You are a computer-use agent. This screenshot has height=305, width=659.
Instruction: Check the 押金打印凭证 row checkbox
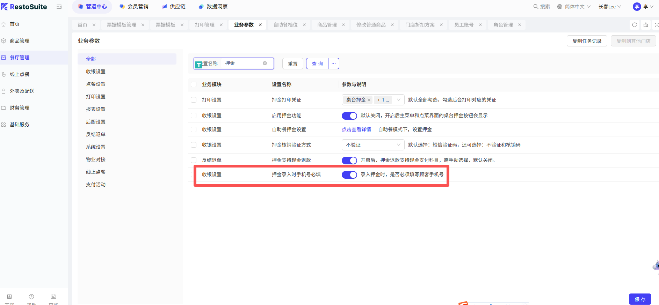click(x=194, y=100)
